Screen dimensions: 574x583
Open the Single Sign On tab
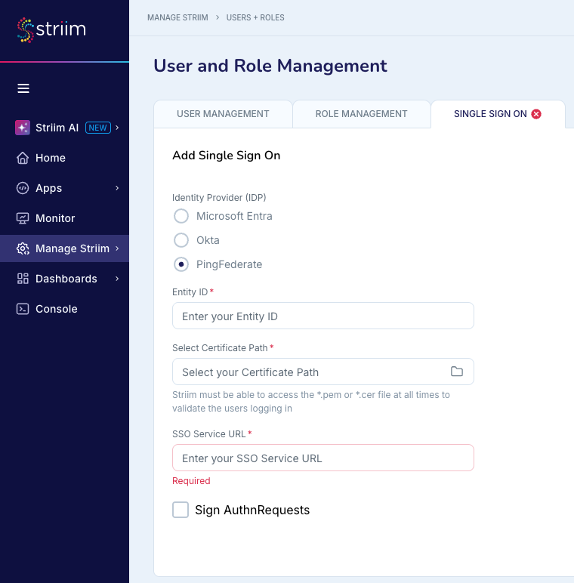point(498,114)
